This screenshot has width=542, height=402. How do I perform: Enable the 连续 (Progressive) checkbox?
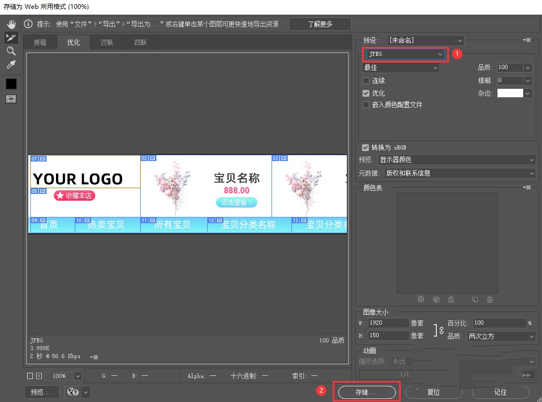coord(366,81)
